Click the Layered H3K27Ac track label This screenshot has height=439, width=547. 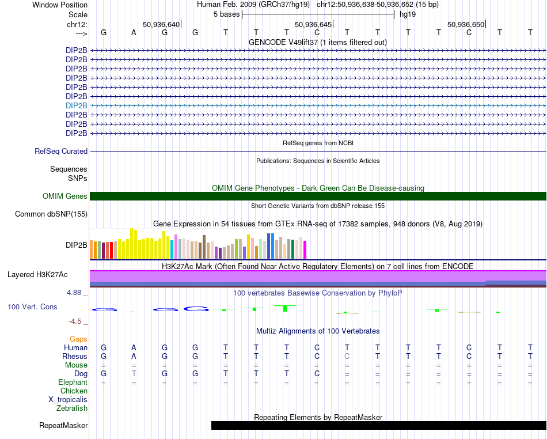coord(37,275)
